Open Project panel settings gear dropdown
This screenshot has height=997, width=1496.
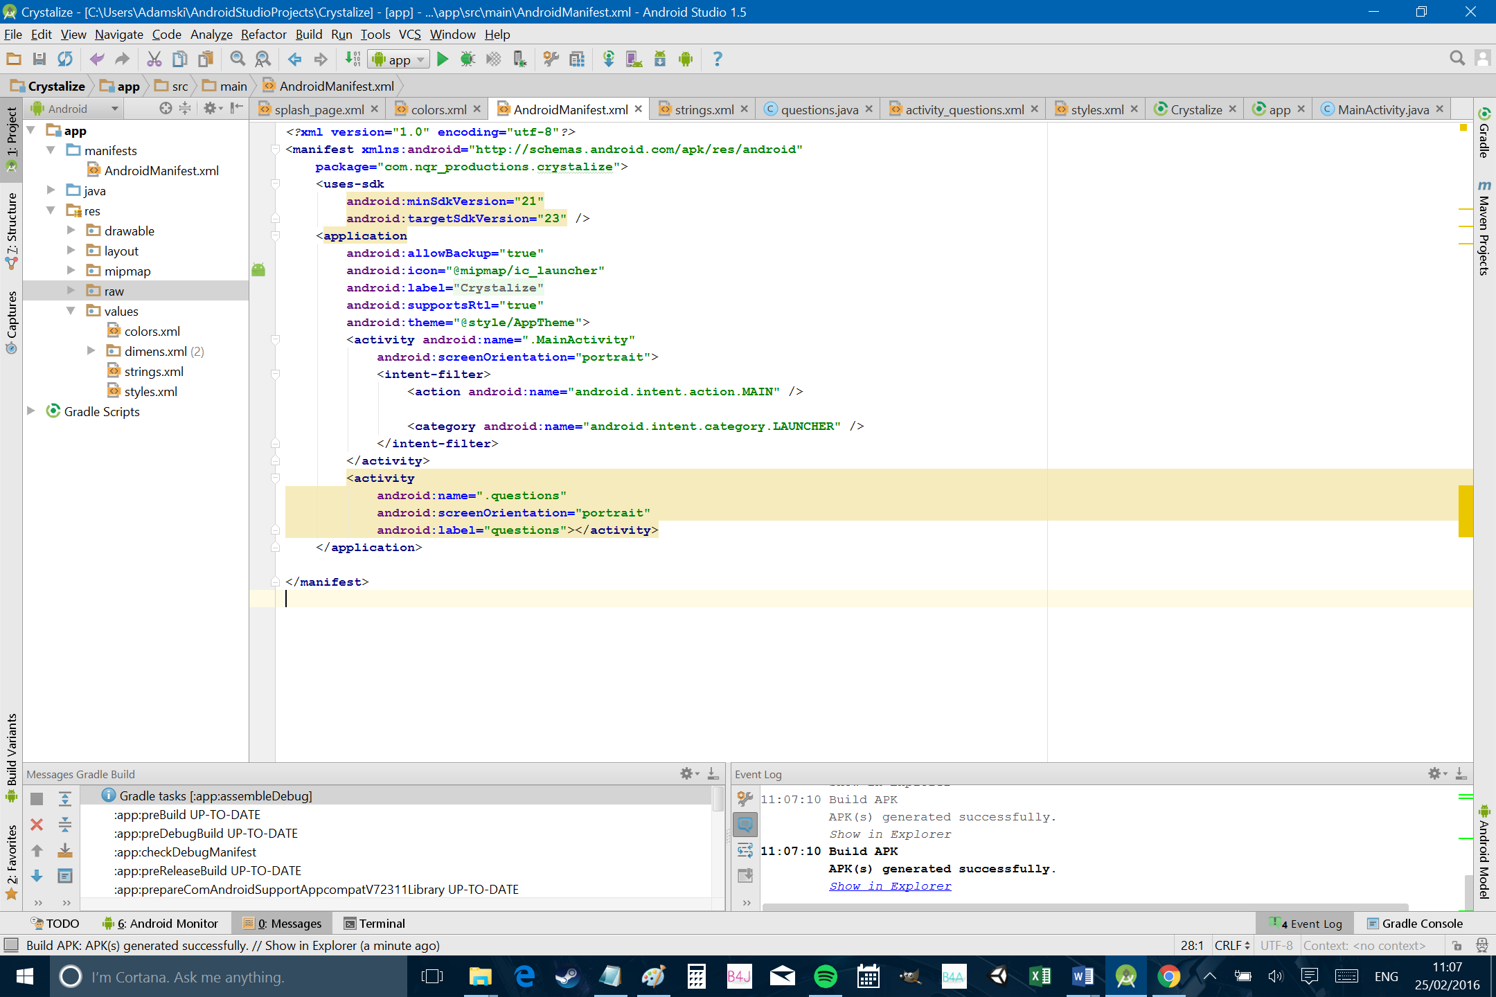[212, 108]
